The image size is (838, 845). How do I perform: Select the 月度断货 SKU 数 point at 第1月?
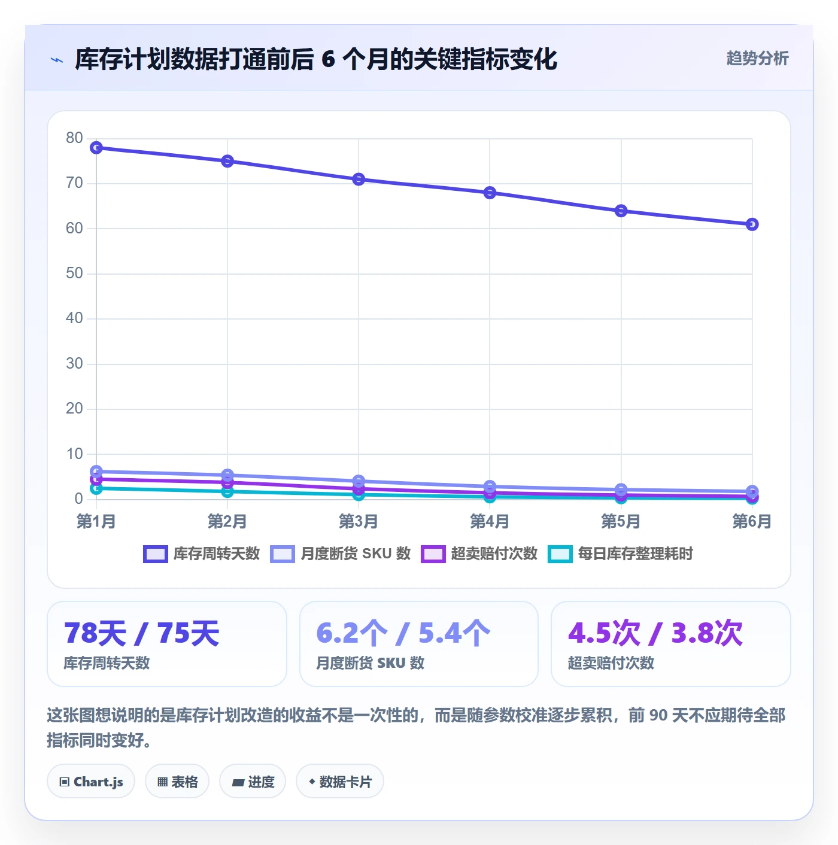pyautogui.click(x=96, y=471)
